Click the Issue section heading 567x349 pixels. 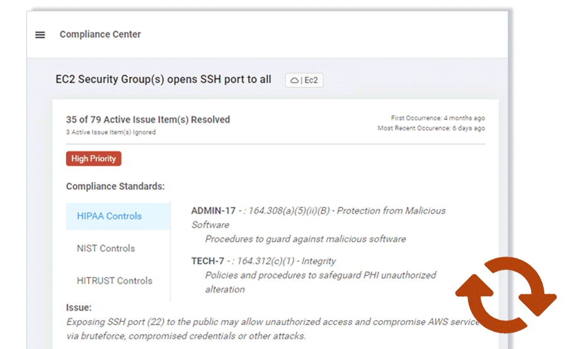pyautogui.click(x=79, y=307)
